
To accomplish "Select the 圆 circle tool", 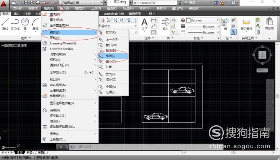I will pyautogui.click(x=25, y=24).
